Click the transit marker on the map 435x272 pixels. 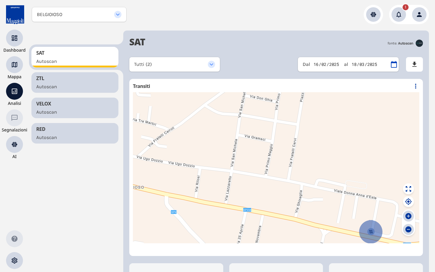[x=371, y=232]
